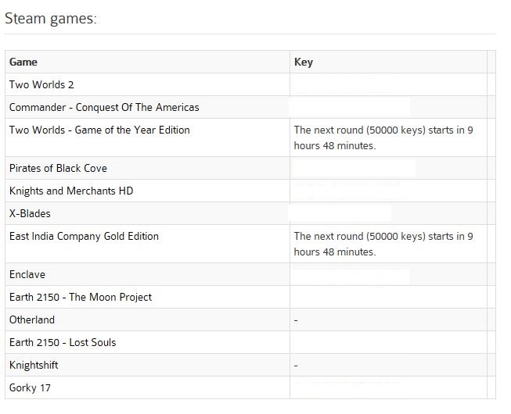This screenshot has height=414, width=511.
Task: Select Knights and Merchants HD entry
Action: [71, 191]
